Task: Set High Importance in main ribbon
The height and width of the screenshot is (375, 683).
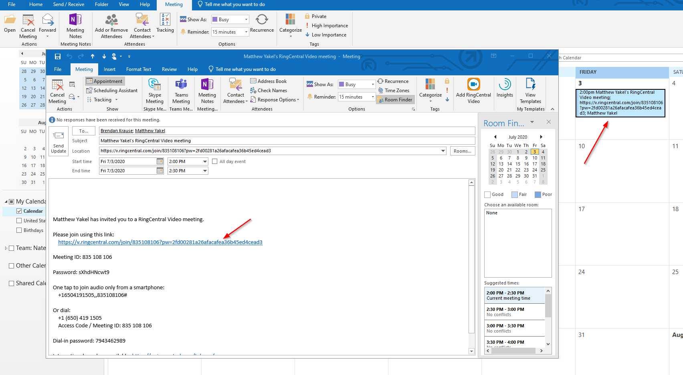Action: [326, 26]
